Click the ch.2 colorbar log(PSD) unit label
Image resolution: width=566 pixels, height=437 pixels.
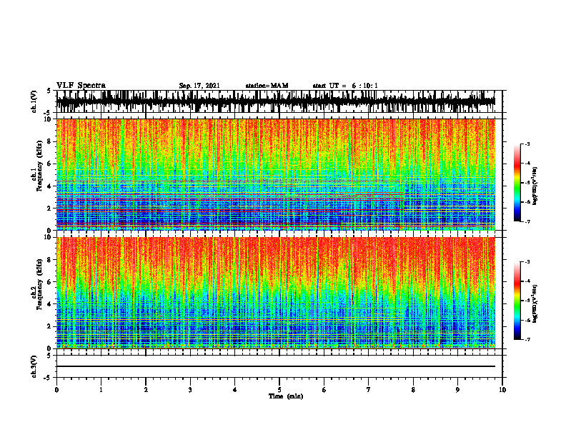point(535,304)
